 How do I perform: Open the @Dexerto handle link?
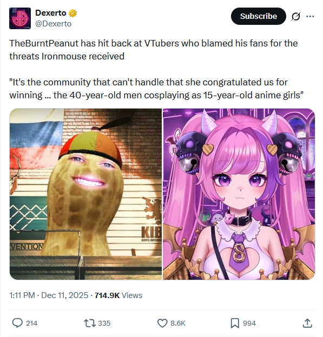tap(53, 24)
